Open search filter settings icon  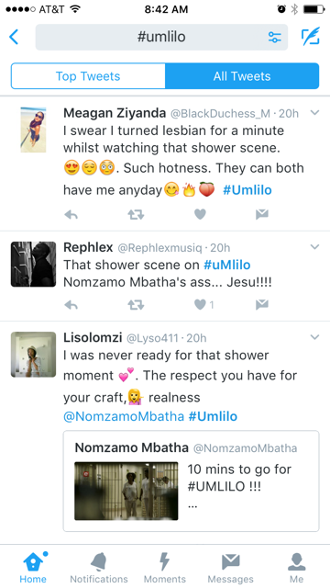point(275,37)
